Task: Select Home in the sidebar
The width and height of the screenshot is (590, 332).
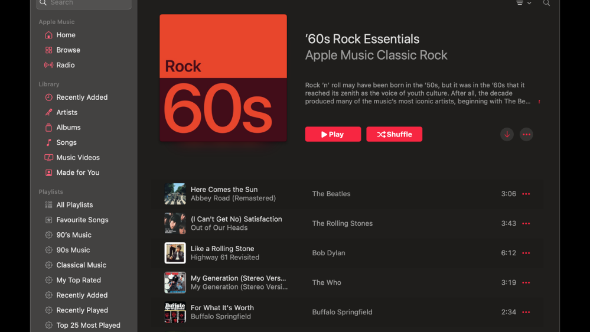Action: click(66, 35)
